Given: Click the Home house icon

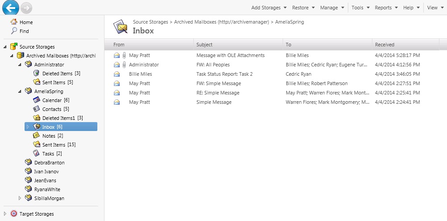Looking at the screenshot, I should coord(14,22).
